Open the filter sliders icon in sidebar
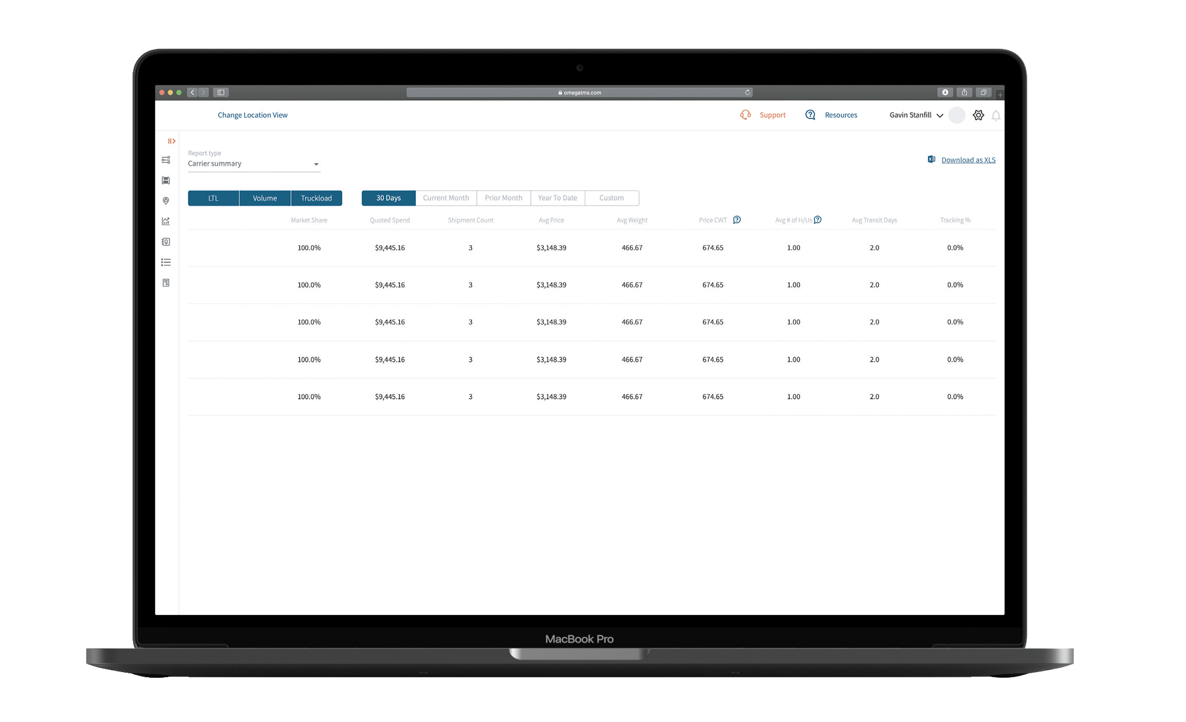This screenshot has width=1186, height=722. 166,160
